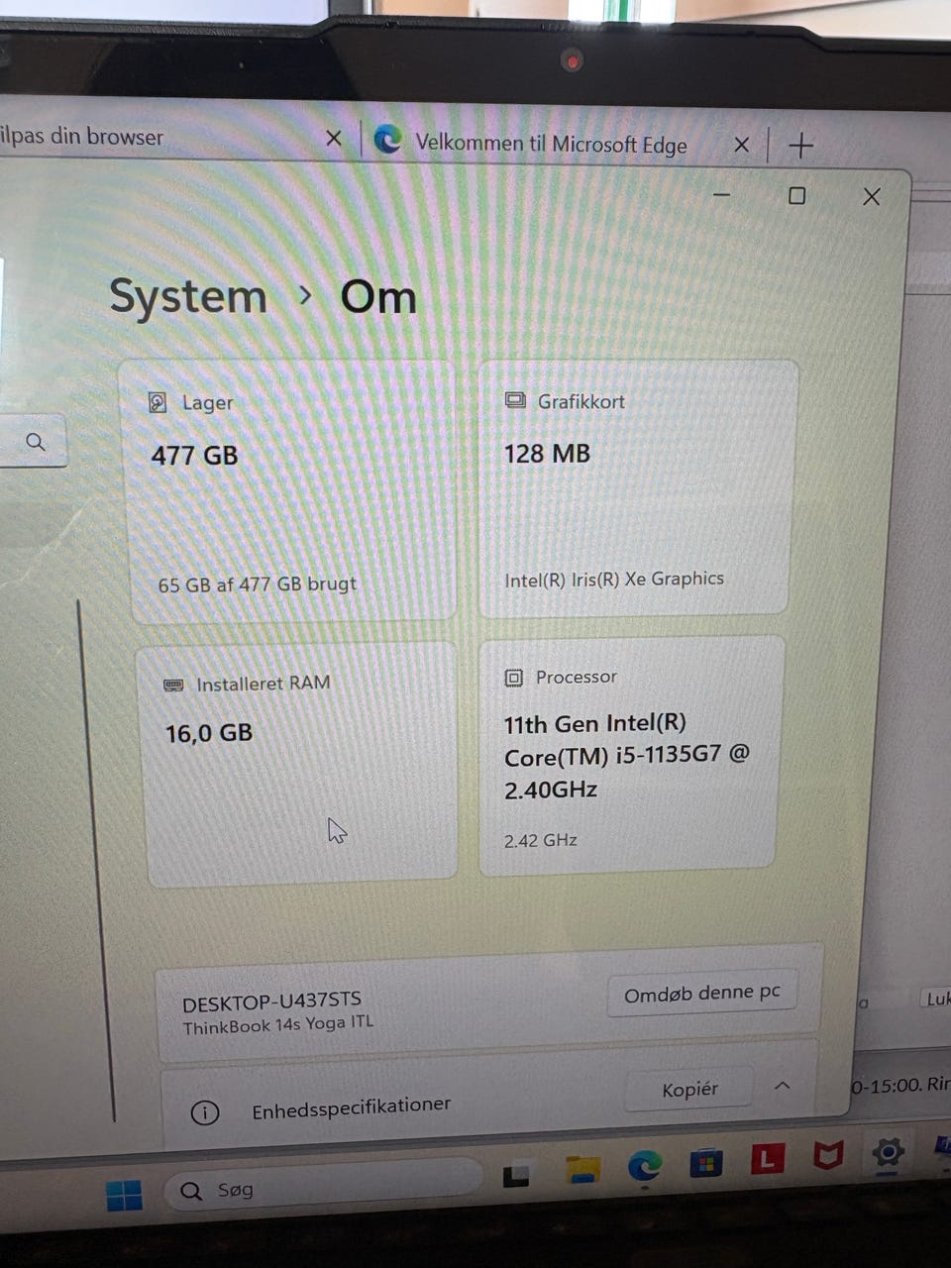Viewport: 951px width, 1268px height.
Task: Click the 'ThinkBook 14s Yoga ITL' text
Action: point(278,1024)
